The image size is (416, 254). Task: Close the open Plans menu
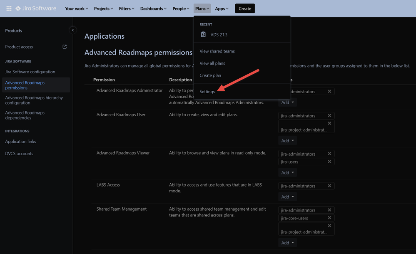[202, 8]
